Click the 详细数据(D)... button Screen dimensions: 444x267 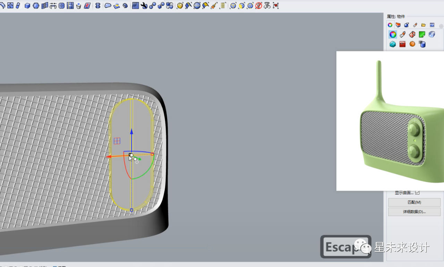coord(414,212)
